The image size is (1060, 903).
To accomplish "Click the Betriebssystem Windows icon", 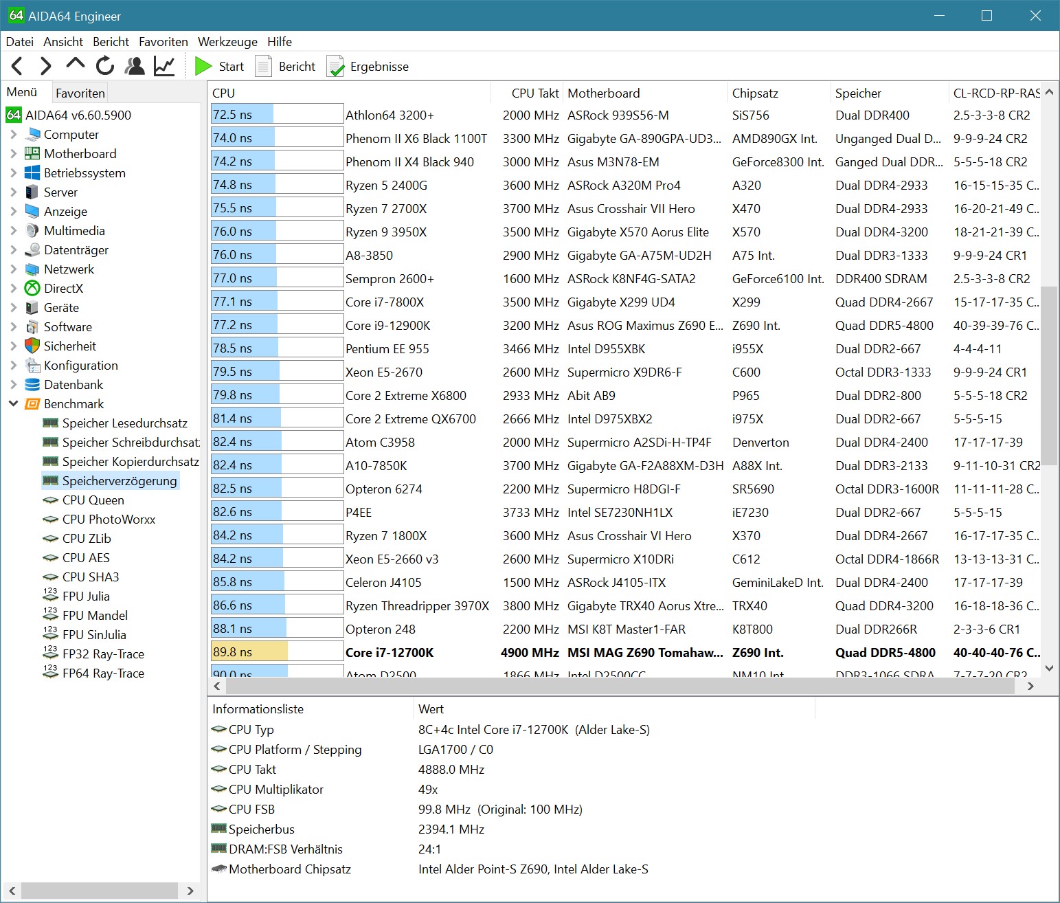I will tap(32, 173).
